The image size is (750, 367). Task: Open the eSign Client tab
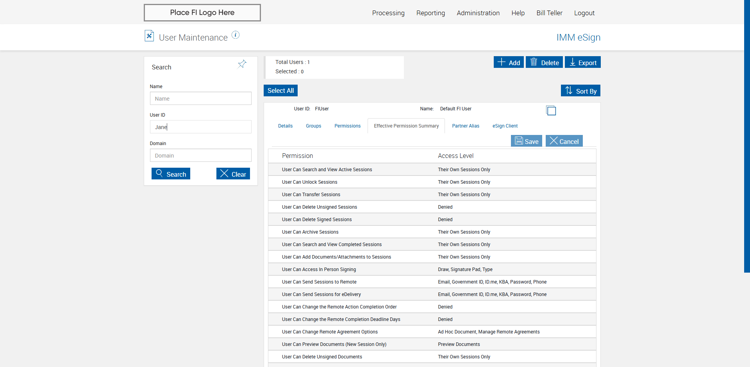pyautogui.click(x=505, y=126)
